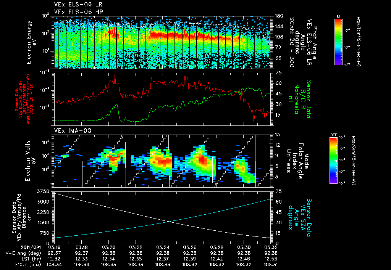Click the red intensity peak near 03:20
Viewport: 391px width, 270px height.
(x=115, y=75)
